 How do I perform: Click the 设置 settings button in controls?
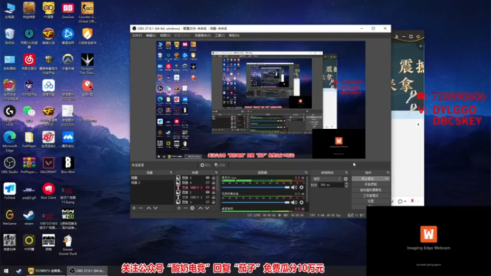(x=371, y=201)
